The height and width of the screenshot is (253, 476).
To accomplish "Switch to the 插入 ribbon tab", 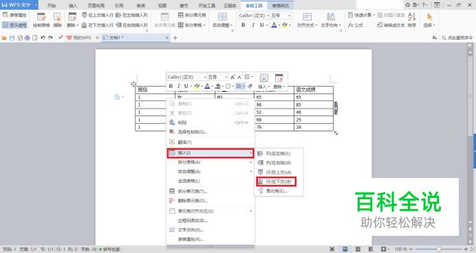I will point(73,5).
